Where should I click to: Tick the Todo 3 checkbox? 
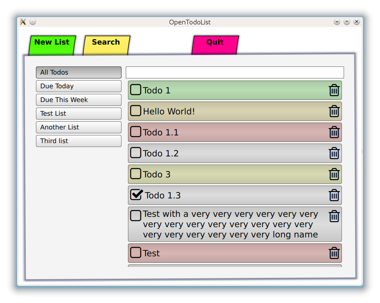[x=136, y=174]
